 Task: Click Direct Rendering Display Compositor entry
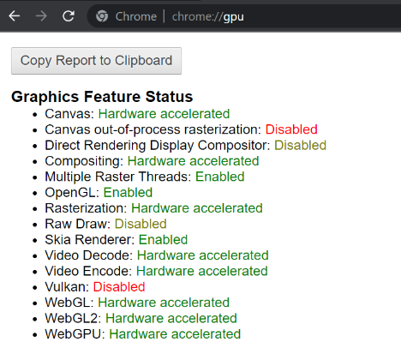click(x=185, y=145)
